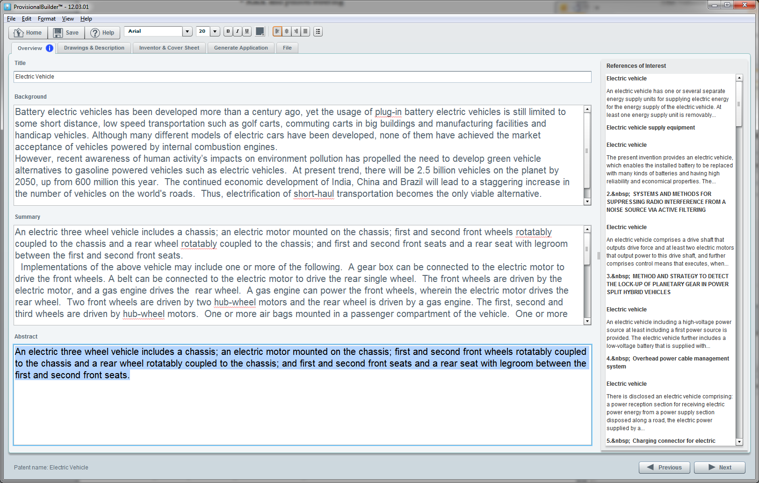The height and width of the screenshot is (483, 759).
Task: Click the splitter handle beside References panel
Action: pyautogui.click(x=598, y=256)
